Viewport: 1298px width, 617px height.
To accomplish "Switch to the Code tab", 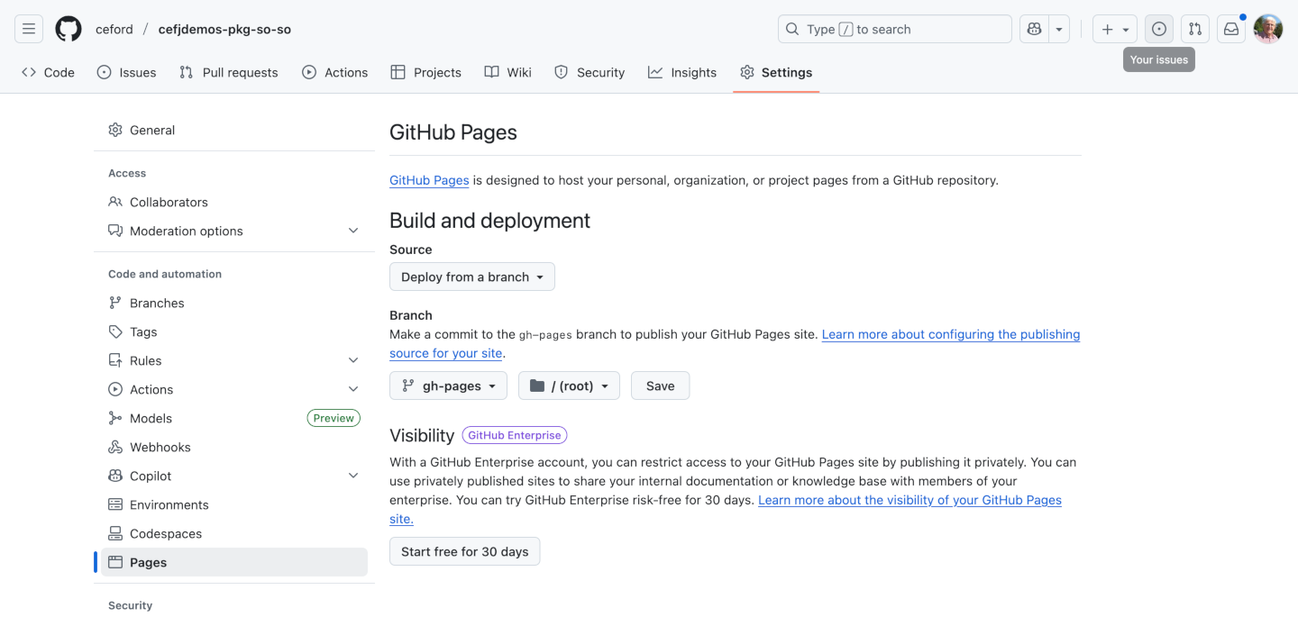I will click(x=48, y=72).
